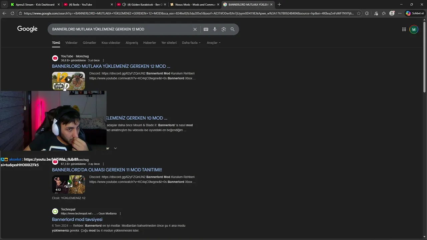The width and height of the screenshot is (427, 240).
Task: Open Copilot 'Sohbet et' chat button
Action: [x=415, y=13]
